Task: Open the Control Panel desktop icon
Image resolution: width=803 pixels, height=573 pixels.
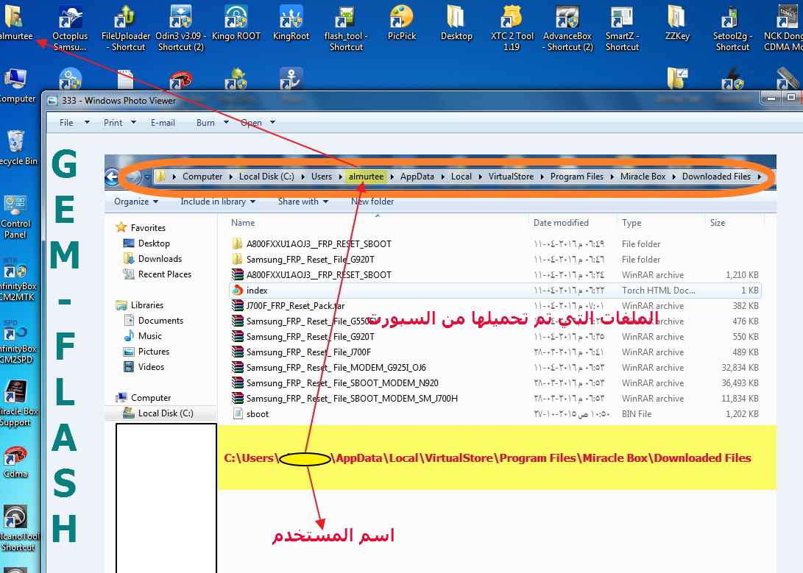Action: (x=15, y=217)
